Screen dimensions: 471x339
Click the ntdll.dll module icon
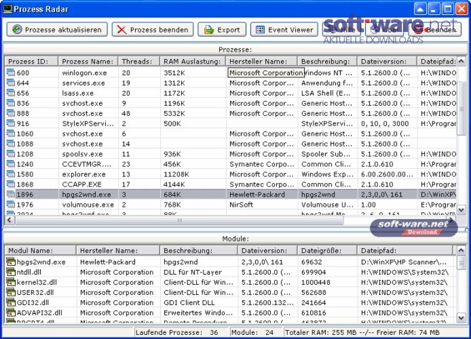[11, 272]
